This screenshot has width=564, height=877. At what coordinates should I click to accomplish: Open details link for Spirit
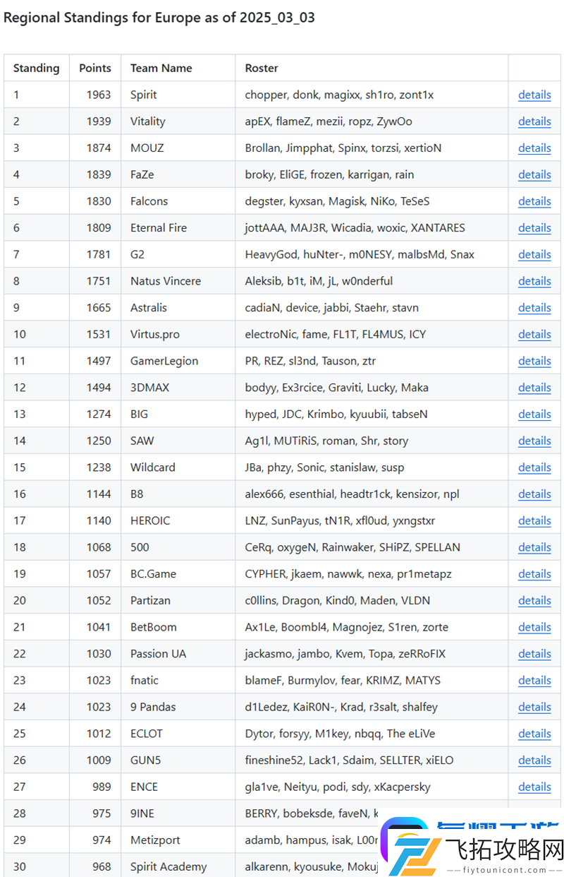tap(534, 95)
